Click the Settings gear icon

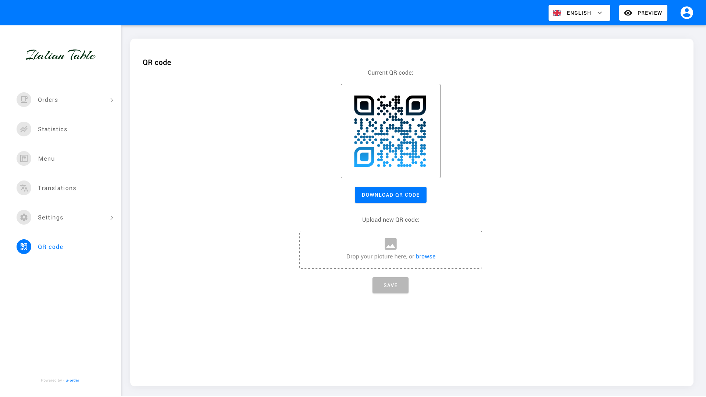pos(24,217)
